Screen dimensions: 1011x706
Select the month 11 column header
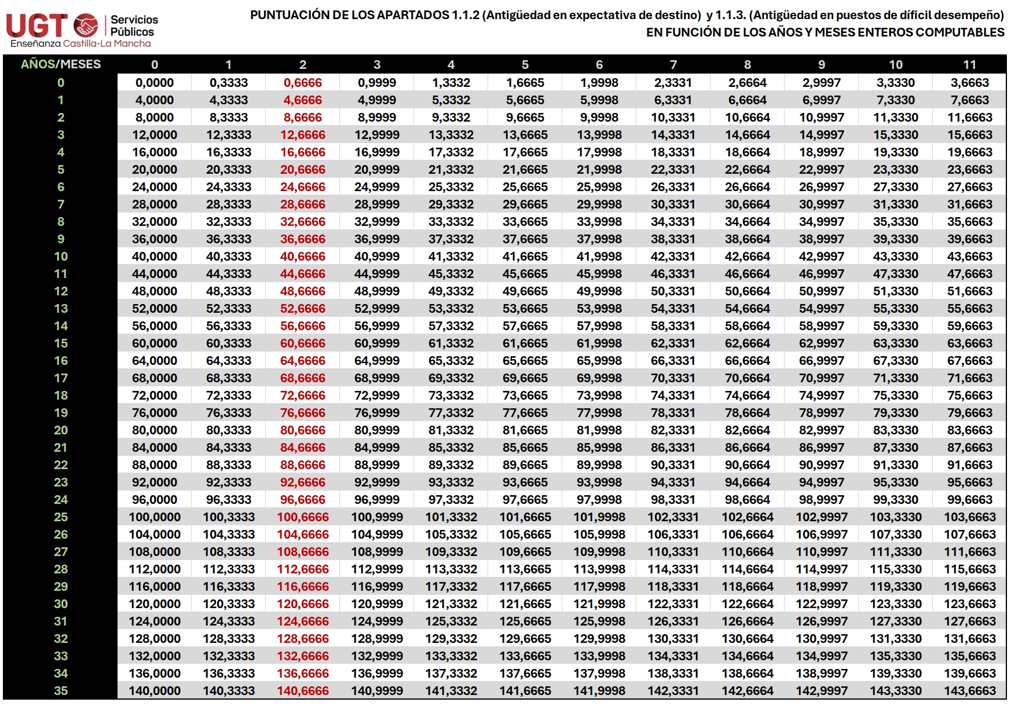969,65
